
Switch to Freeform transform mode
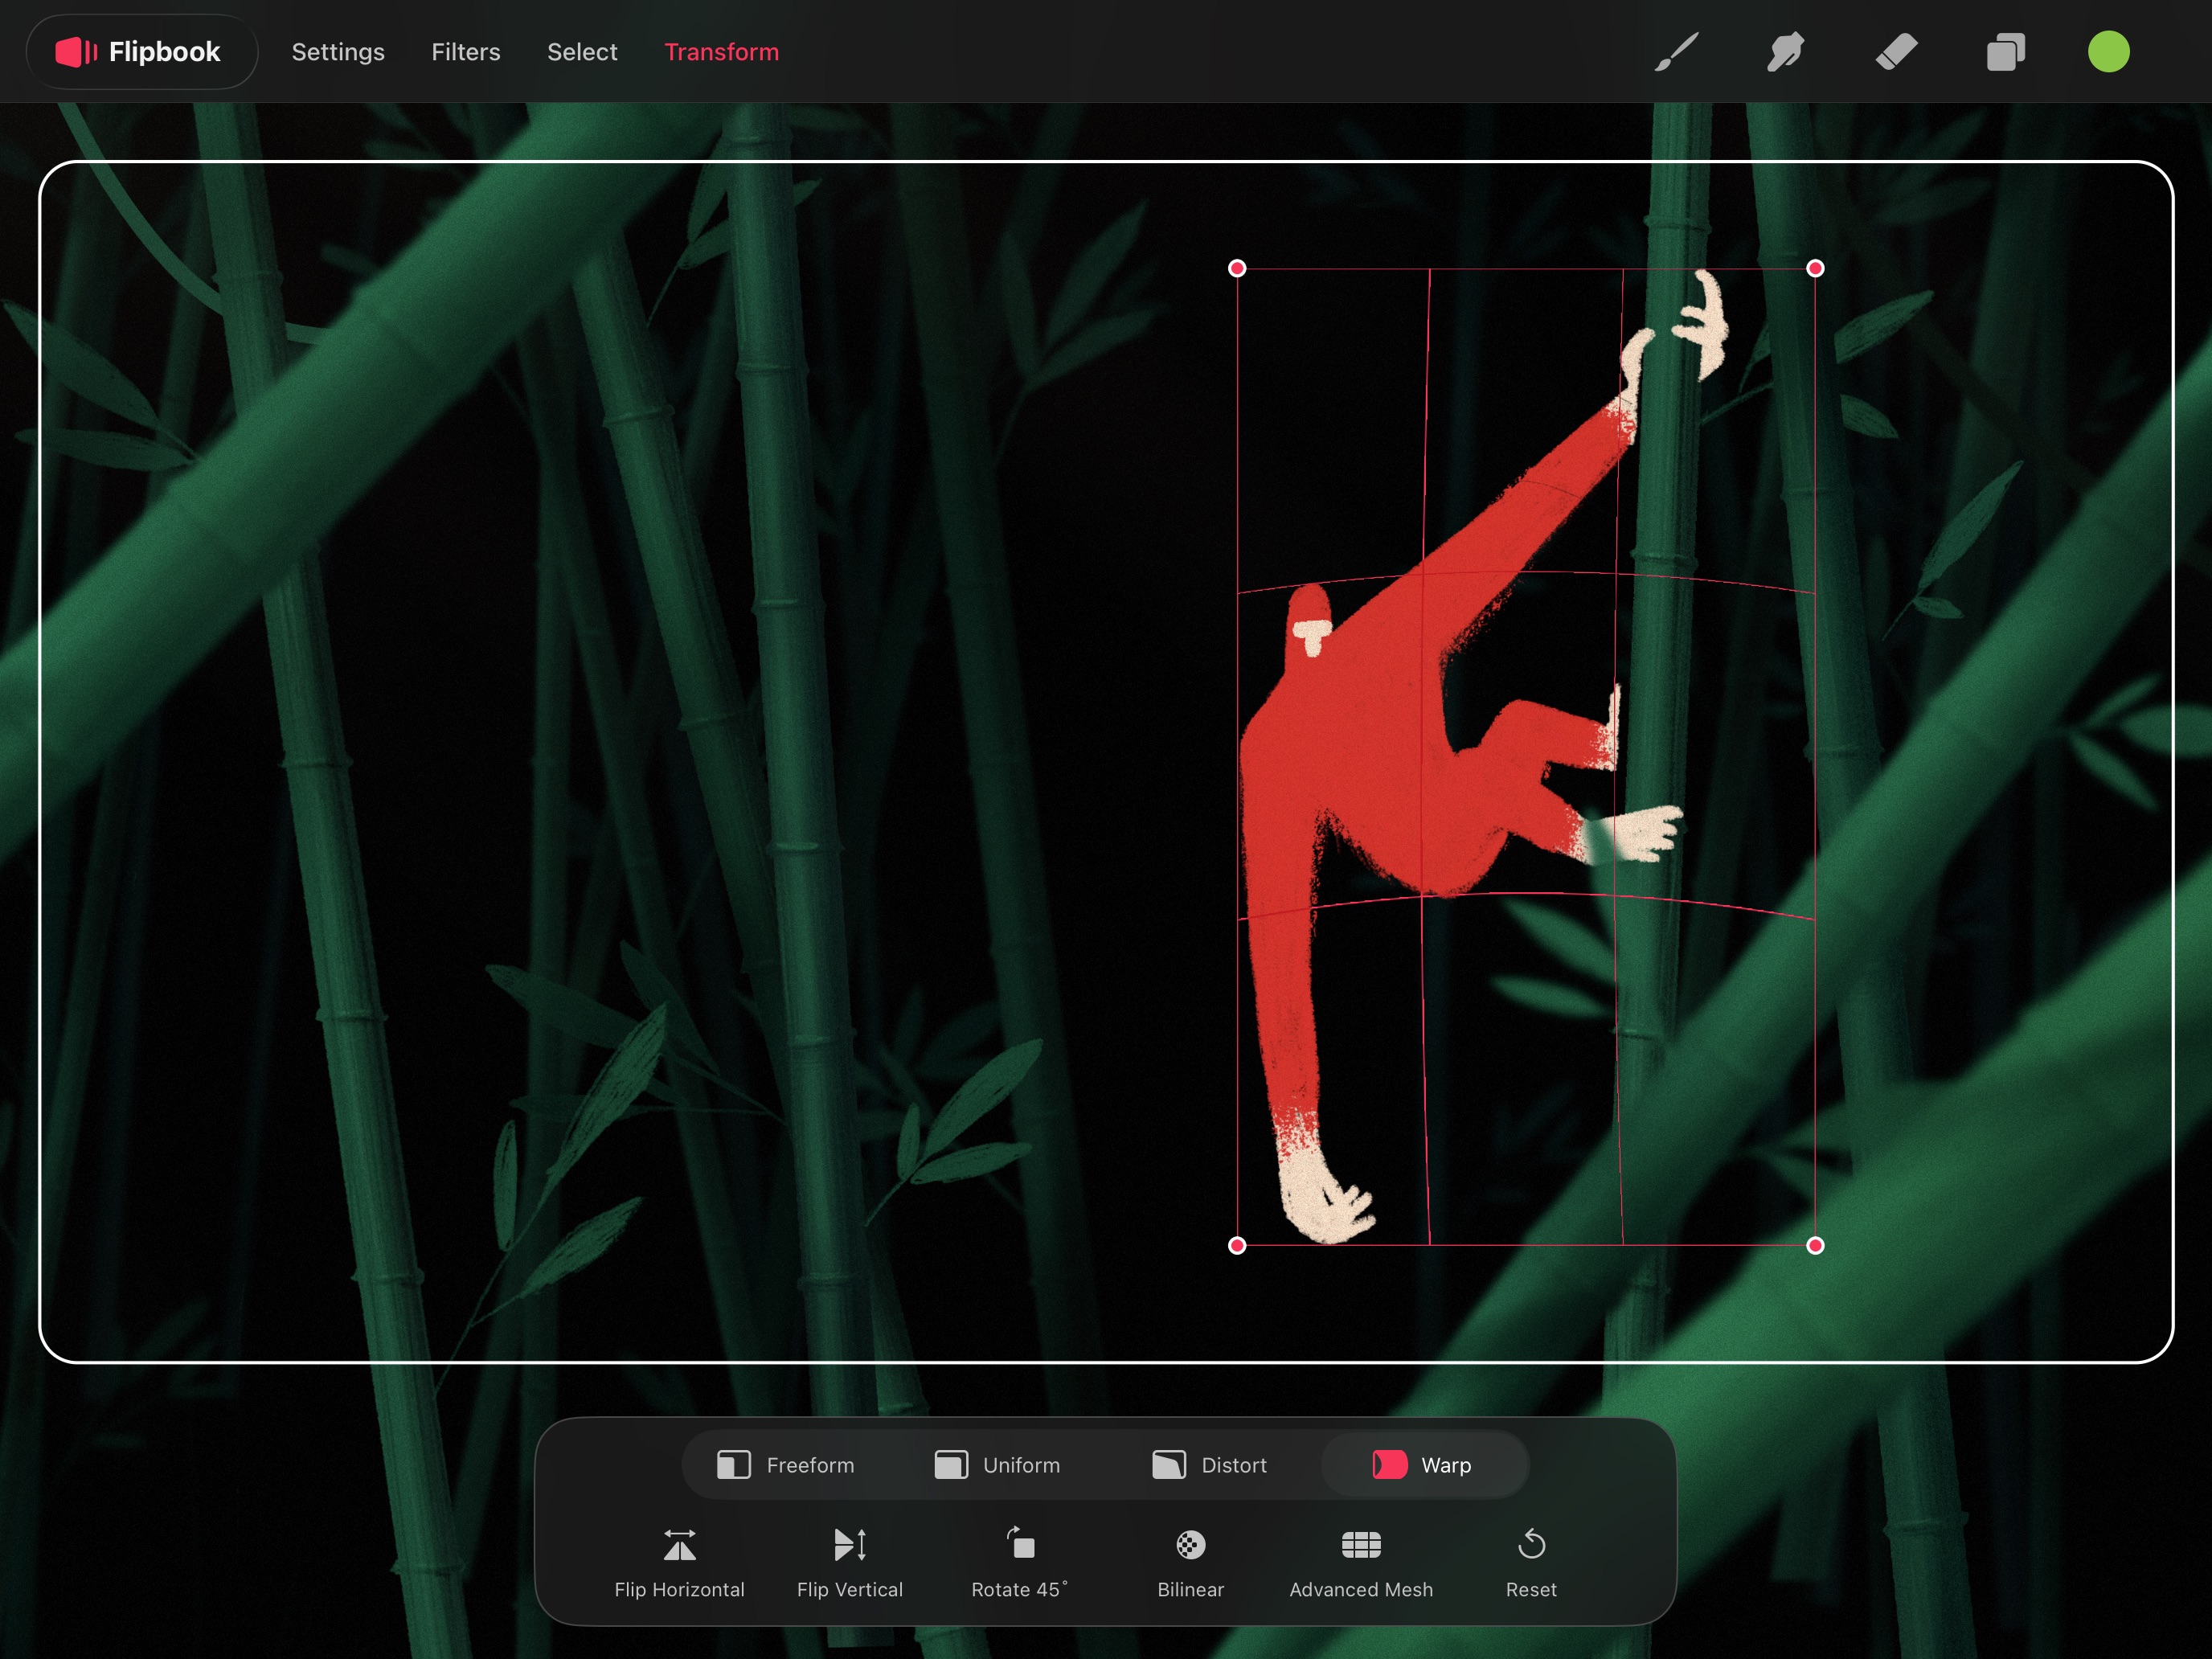tap(786, 1465)
